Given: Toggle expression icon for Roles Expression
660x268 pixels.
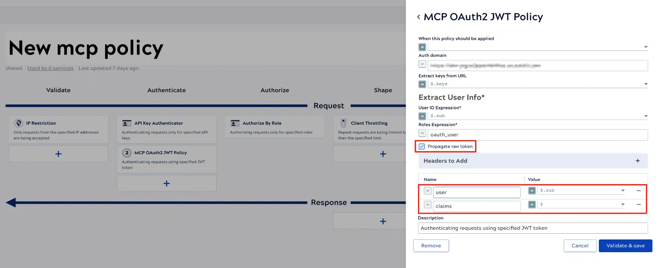Looking at the screenshot, I should [x=422, y=133].
